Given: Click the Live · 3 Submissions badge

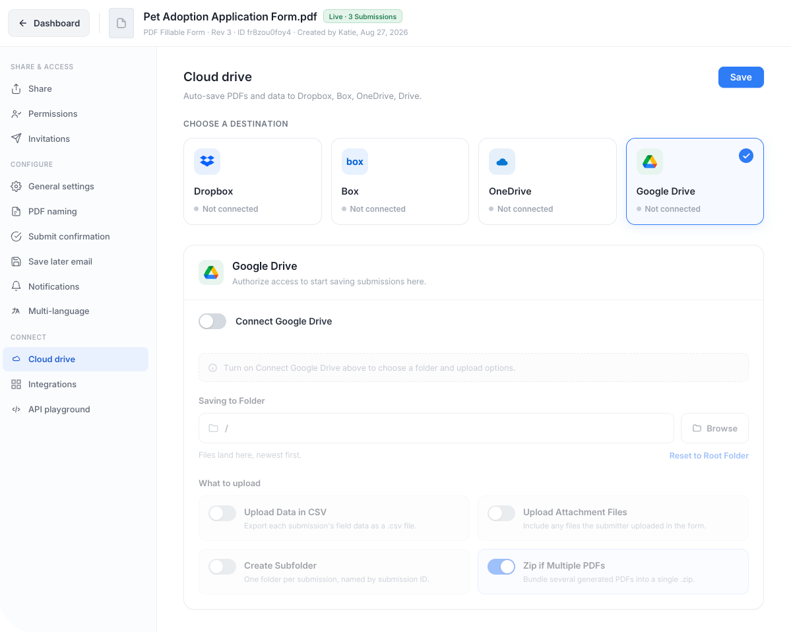Looking at the screenshot, I should (363, 16).
